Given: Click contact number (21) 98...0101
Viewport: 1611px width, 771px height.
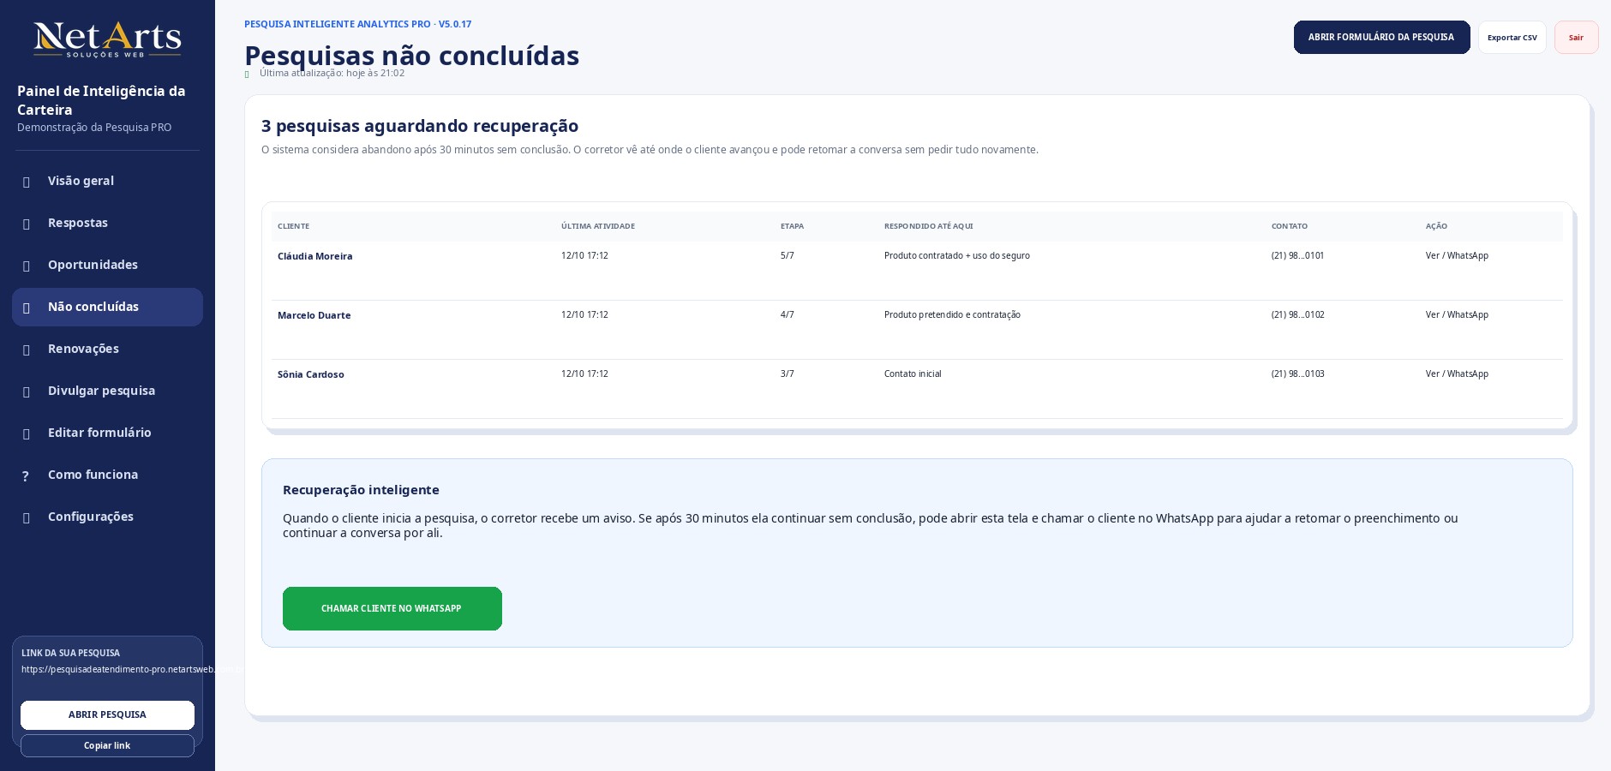Looking at the screenshot, I should [1297, 255].
